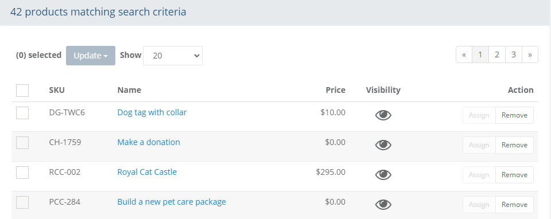Toggle visibility eye for Dog tag with collar

[383, 115]
